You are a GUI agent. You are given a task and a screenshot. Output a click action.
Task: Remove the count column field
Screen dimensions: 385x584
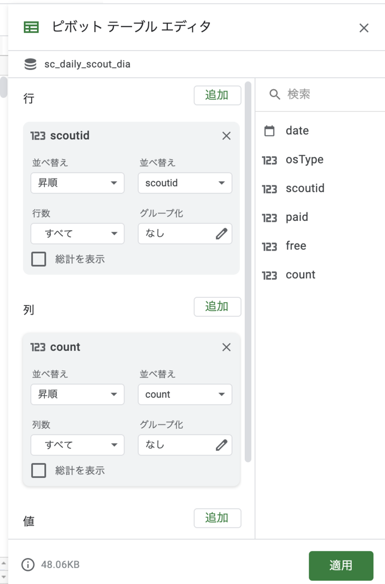pyautogui.click(x=226, y=347)
